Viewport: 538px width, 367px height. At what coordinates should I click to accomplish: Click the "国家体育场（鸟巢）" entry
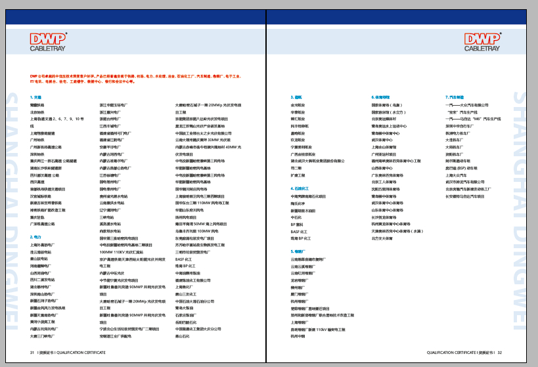pyautogui.click(x=387, y=105)
